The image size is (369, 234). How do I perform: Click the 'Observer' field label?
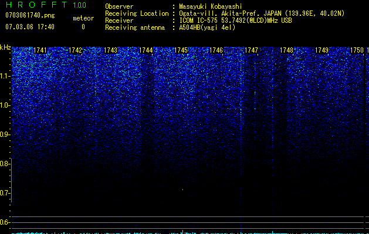[x=119, y=6]
